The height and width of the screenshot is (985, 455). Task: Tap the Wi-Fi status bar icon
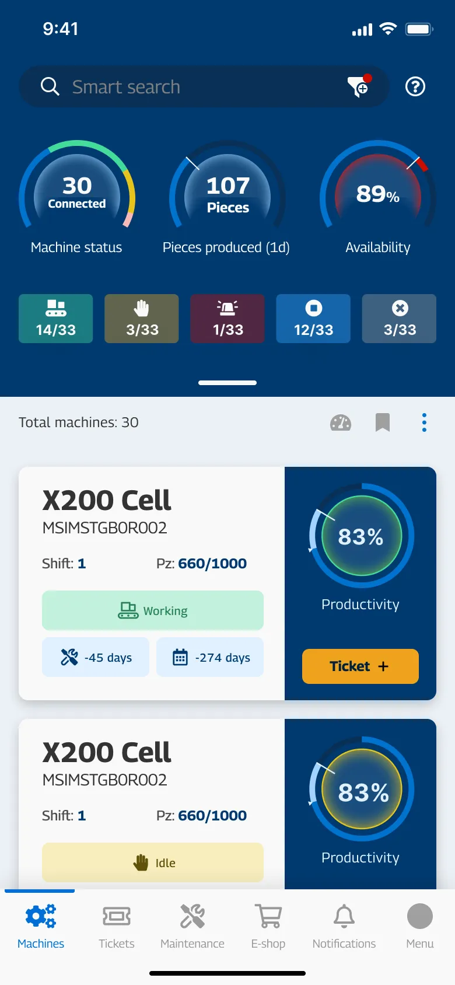pos(388,29)
